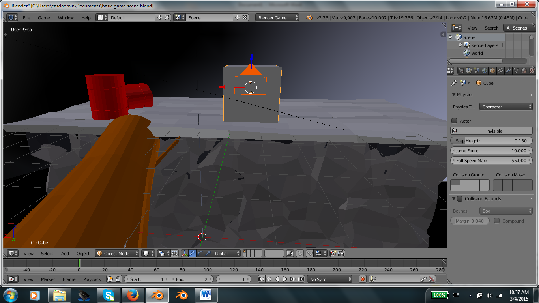539x303 pixels.
Task: Toggle the Compound checkbox
Action: [x=497, y=221]
